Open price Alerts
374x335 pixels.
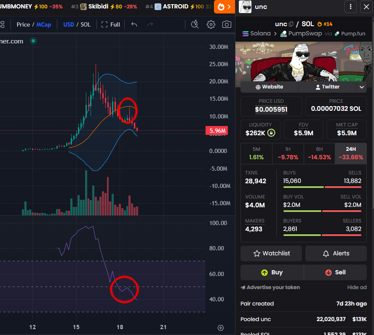pos(336,253)
